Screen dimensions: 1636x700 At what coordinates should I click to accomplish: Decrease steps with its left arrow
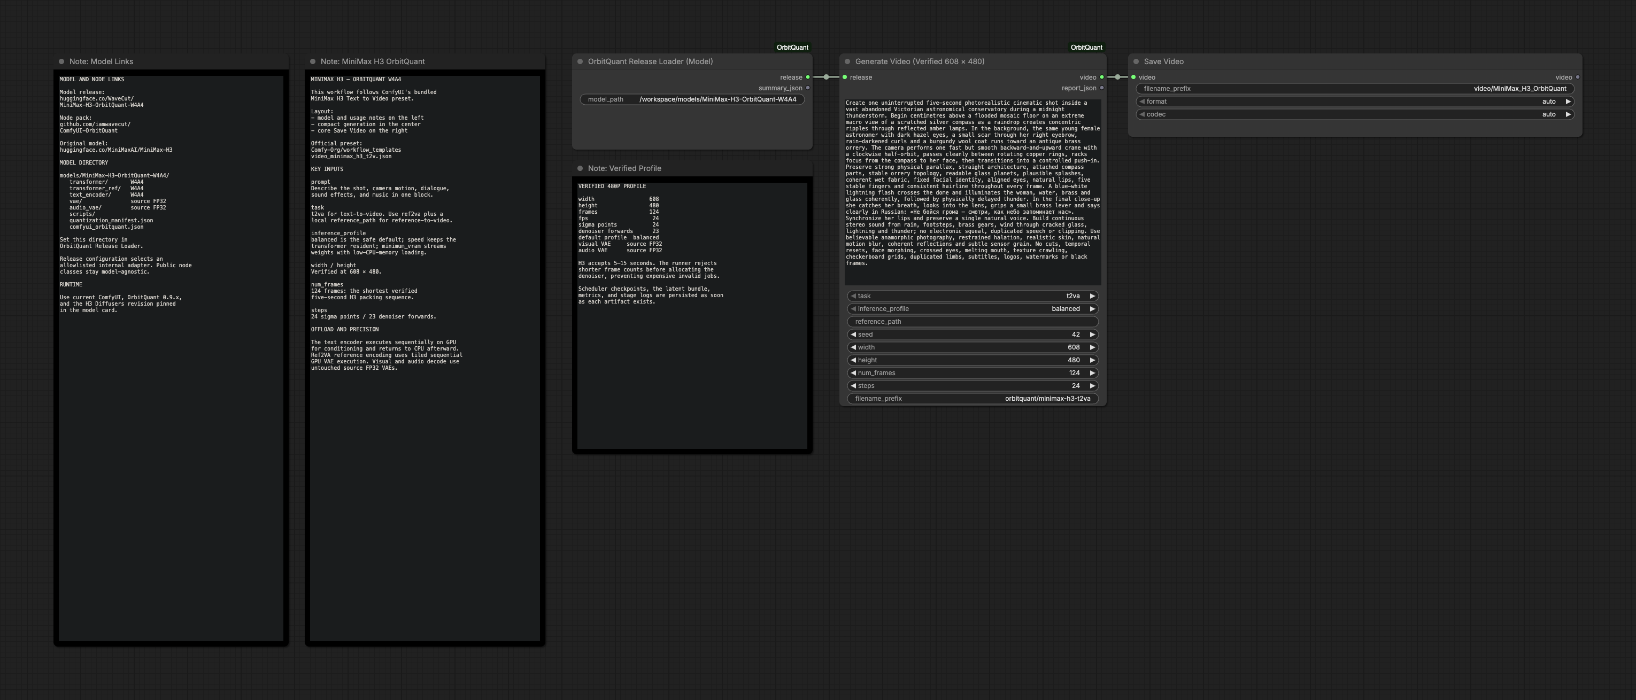click(x=853, y=386)
